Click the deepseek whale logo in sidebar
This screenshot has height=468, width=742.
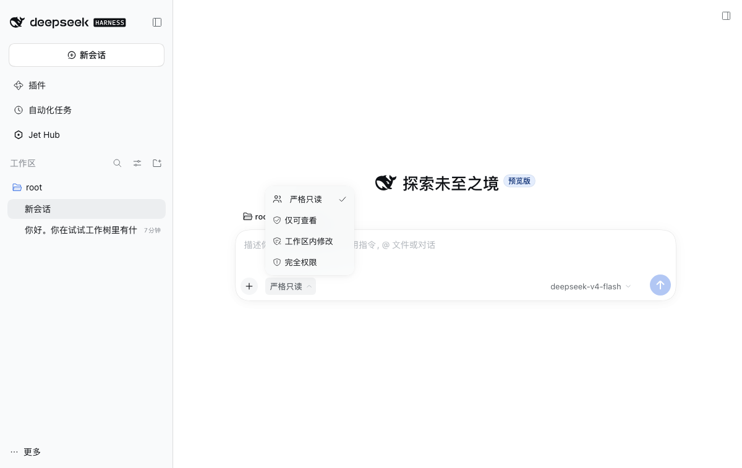click(x=17, y=22)
